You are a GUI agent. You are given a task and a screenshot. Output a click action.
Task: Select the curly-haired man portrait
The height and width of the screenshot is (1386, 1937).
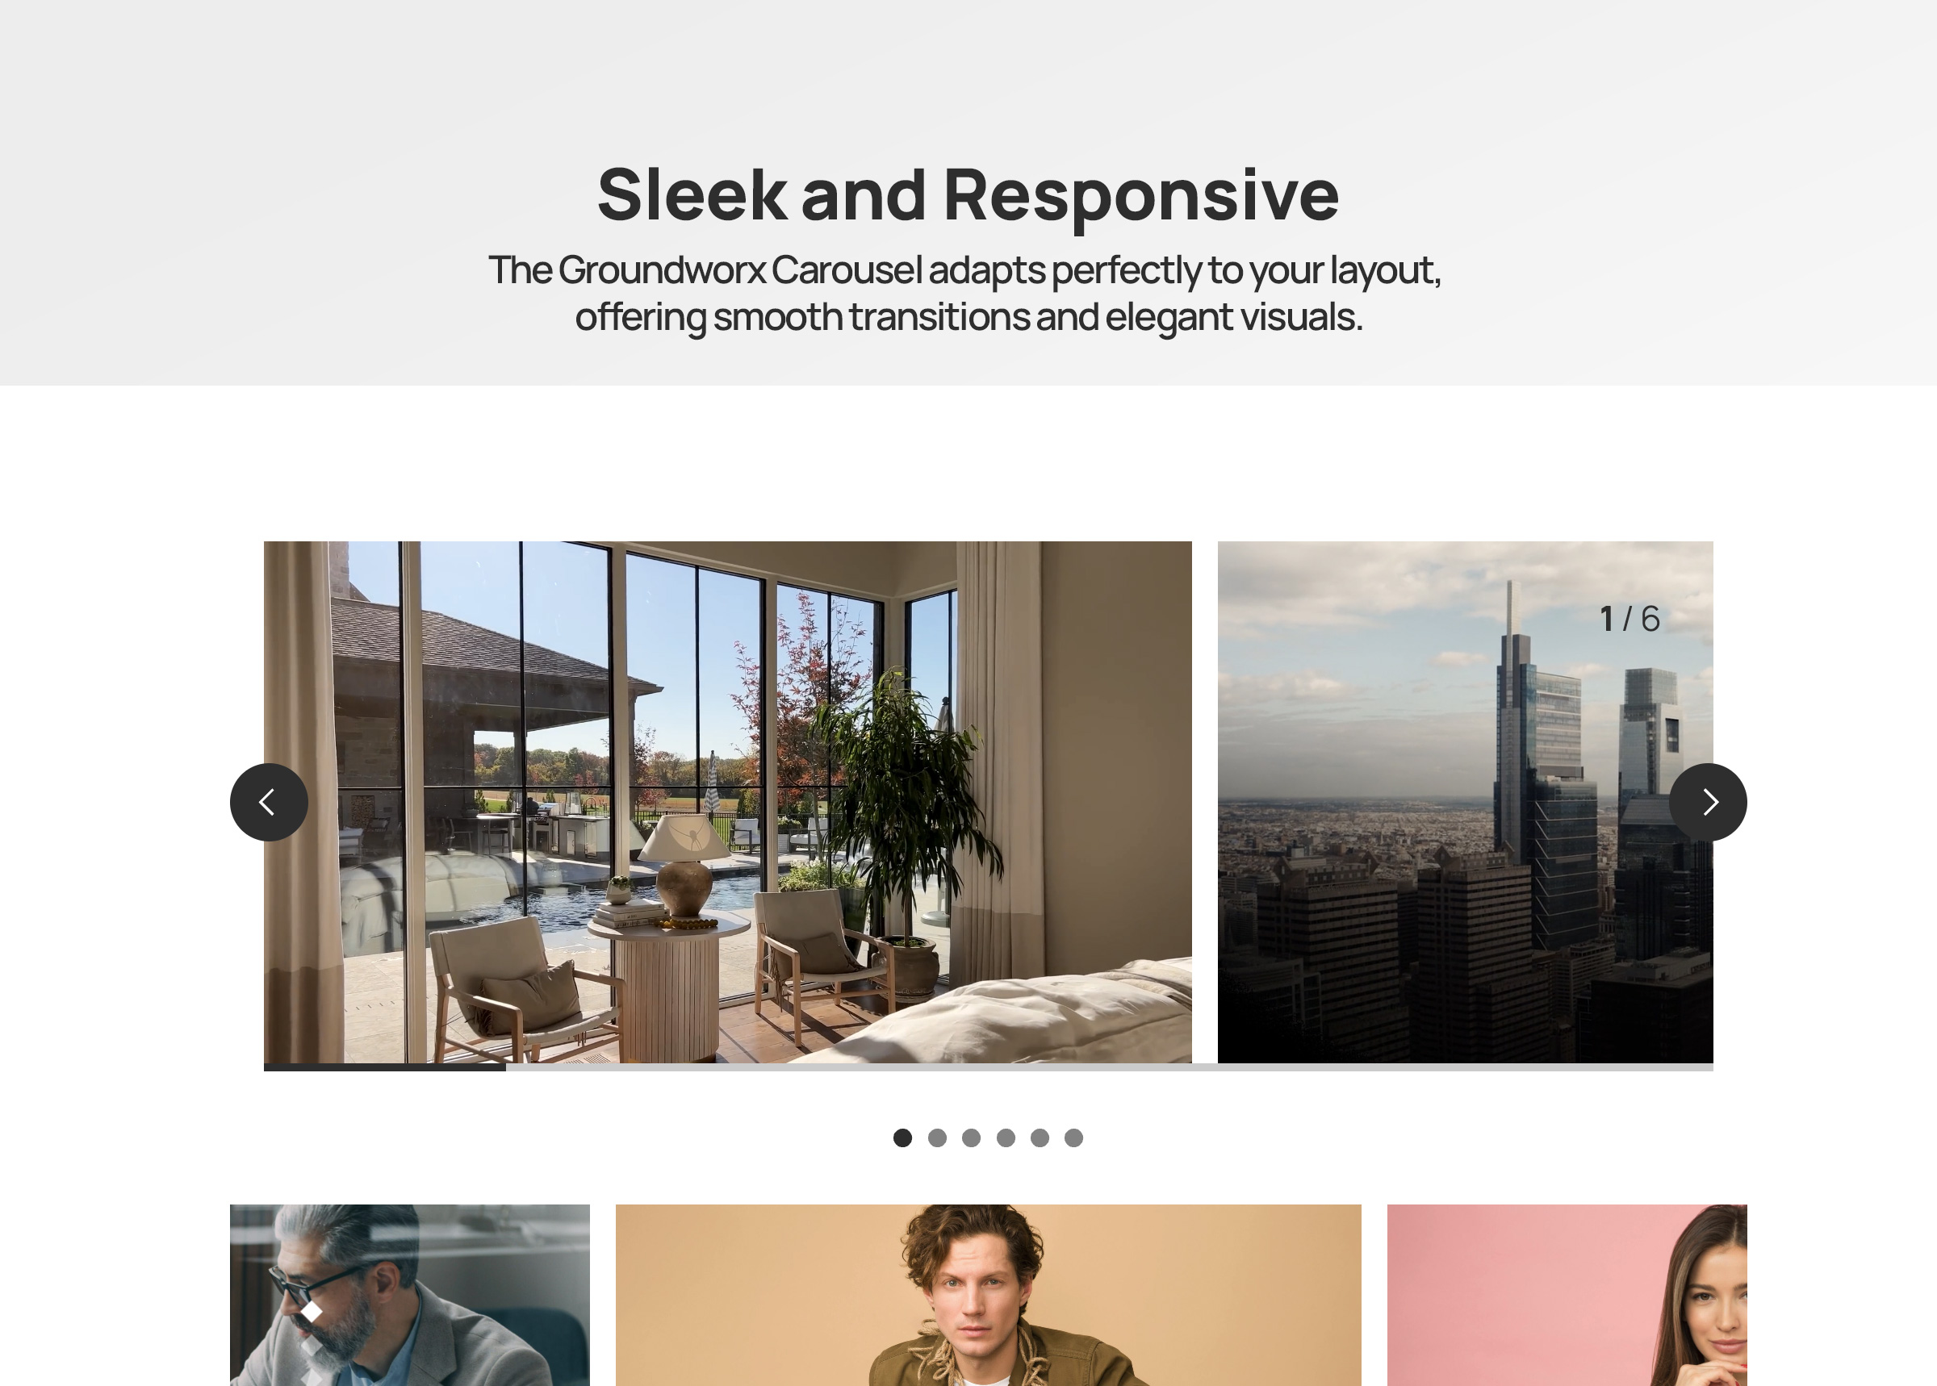(x=989, y=1295)
